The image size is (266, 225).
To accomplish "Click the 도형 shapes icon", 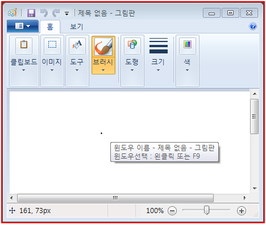I will 132,45.
